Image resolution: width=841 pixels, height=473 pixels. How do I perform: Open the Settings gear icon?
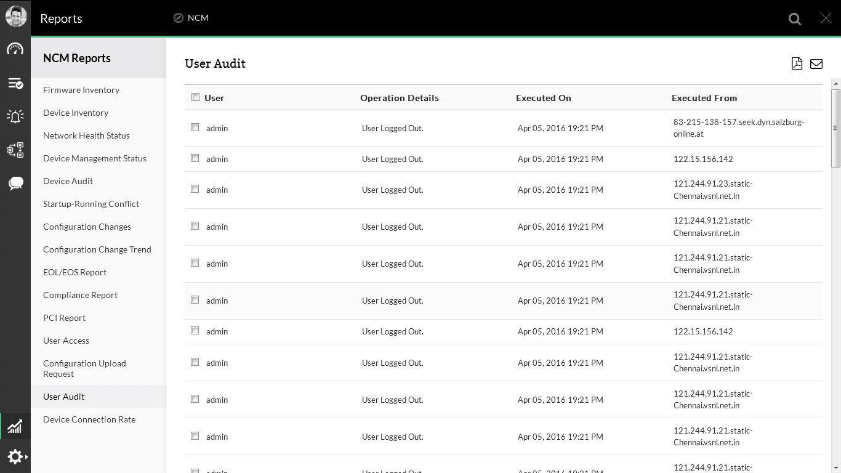click(x=14, y=456)
